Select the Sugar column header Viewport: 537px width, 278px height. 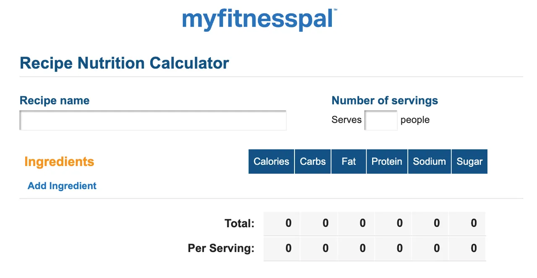[x=469, y=161]
